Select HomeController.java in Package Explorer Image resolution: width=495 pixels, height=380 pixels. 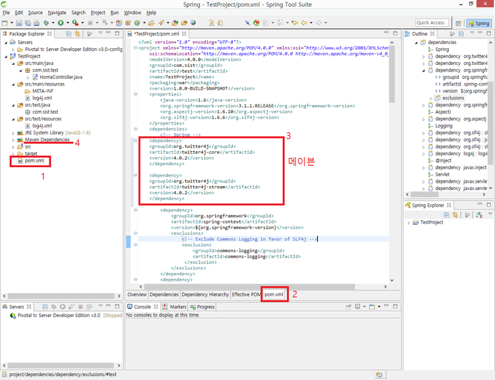pos(60,77)
